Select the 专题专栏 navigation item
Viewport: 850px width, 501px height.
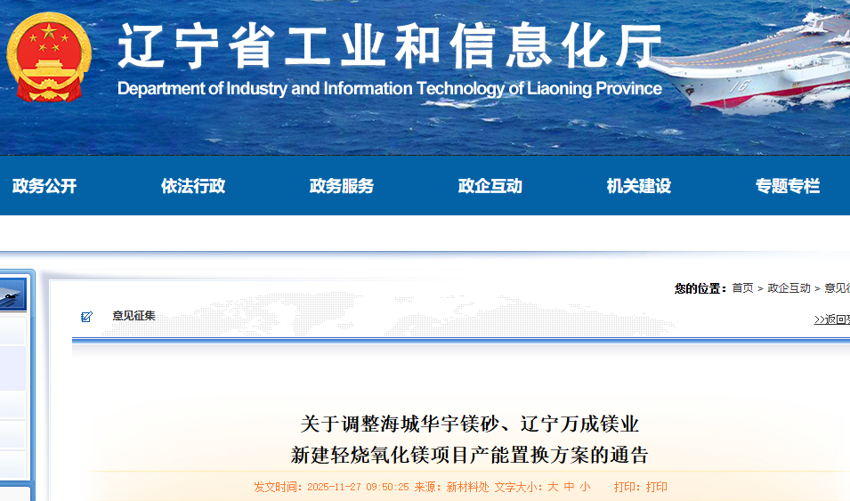(788, 186)
